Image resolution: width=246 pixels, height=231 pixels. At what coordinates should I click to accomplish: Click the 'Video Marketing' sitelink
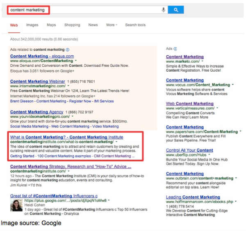(x=105, y=127)
